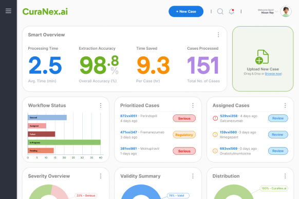Click the 22% - Serious chart label
This screenshot has height=199, width=299.
pyautogui.click(x=86, y=195)
